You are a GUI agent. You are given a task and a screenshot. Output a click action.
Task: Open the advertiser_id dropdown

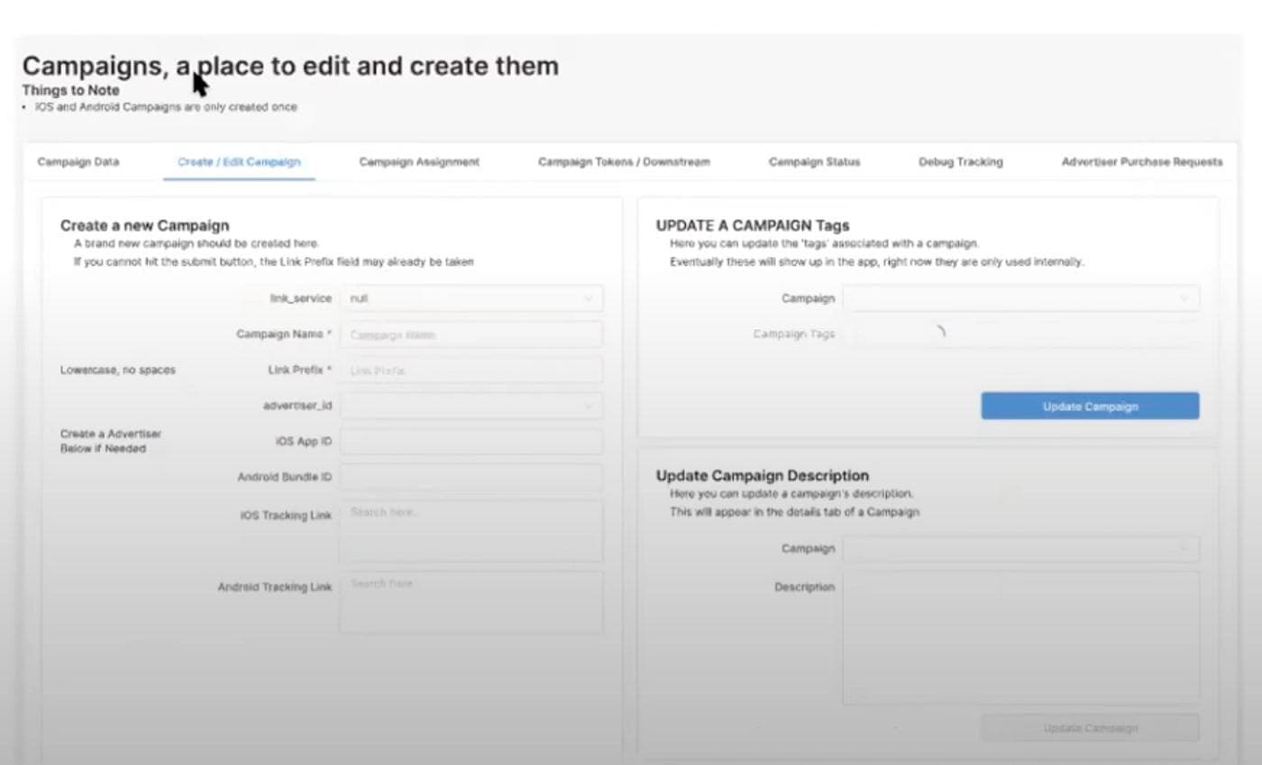click(x=471, y=405)
